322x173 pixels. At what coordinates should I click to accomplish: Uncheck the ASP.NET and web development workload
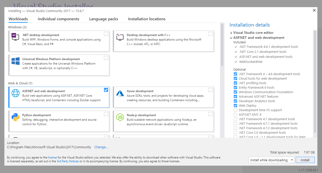coord(106,90)
